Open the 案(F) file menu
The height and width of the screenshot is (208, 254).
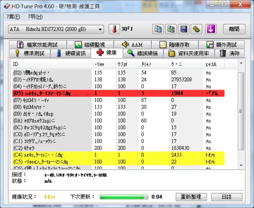click(13, 17)
